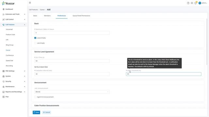
Task: Click the Yeastar logo
Action: pyautogui.click(x=8, y=3)
